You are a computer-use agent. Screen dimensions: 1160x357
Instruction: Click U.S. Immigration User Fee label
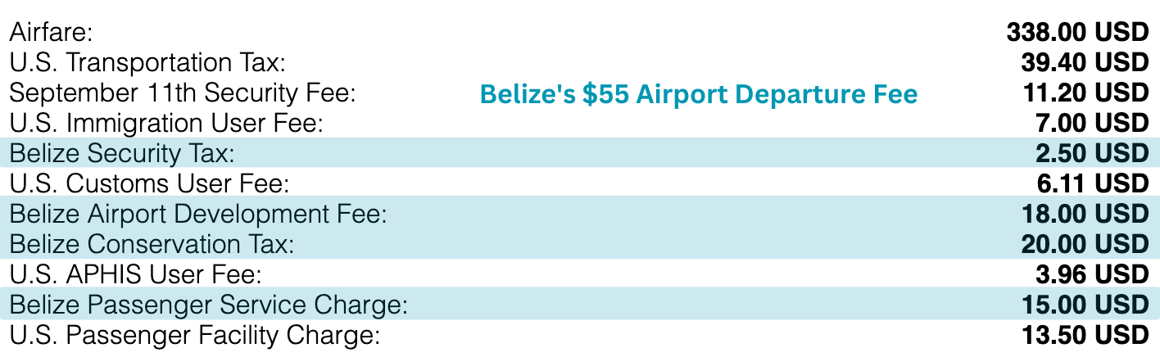[166, 124]
